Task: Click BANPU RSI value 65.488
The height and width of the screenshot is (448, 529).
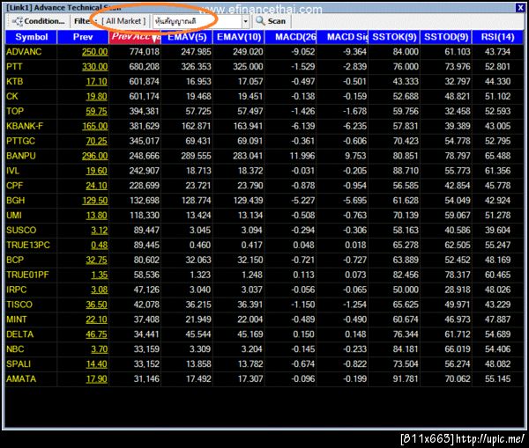Action: (x=497, y=156)
